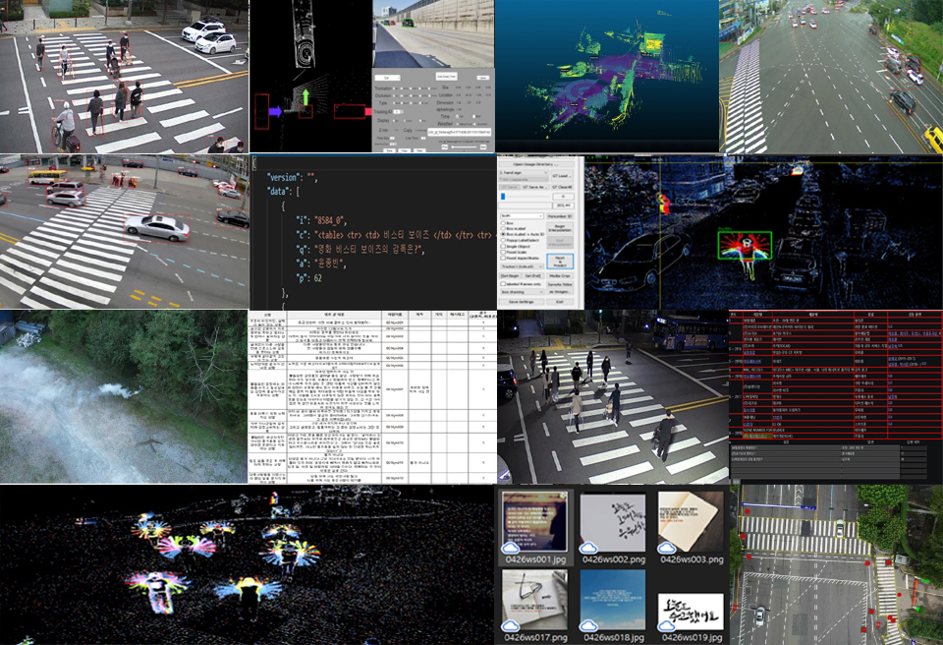Select the Popup LabelSelect radio option
943x645 pixels.
503,240
